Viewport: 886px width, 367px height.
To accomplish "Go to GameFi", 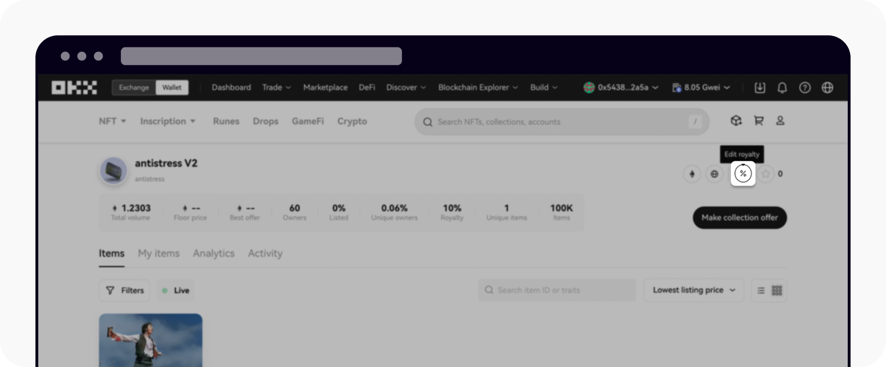I will click(307, 121).
